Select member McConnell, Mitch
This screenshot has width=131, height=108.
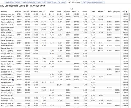[7, 80]
